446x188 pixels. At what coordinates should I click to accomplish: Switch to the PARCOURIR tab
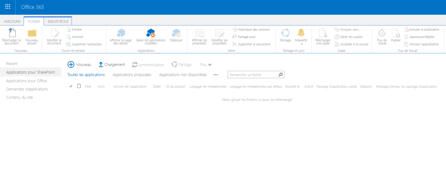click(12, 21)
